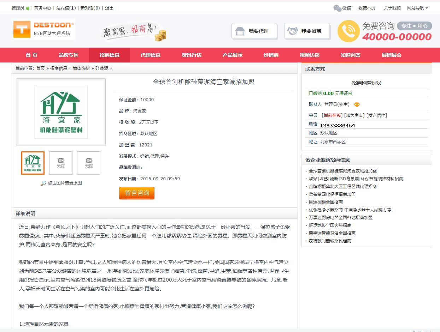The image size is (440, 332).
Task: Click the DESTOON logo
Action: pyautogui.click(x=43, y=29)
